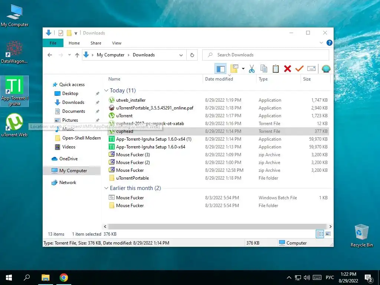
Task: Switch to details view icon in status bar
Action: tap(320, 234)
